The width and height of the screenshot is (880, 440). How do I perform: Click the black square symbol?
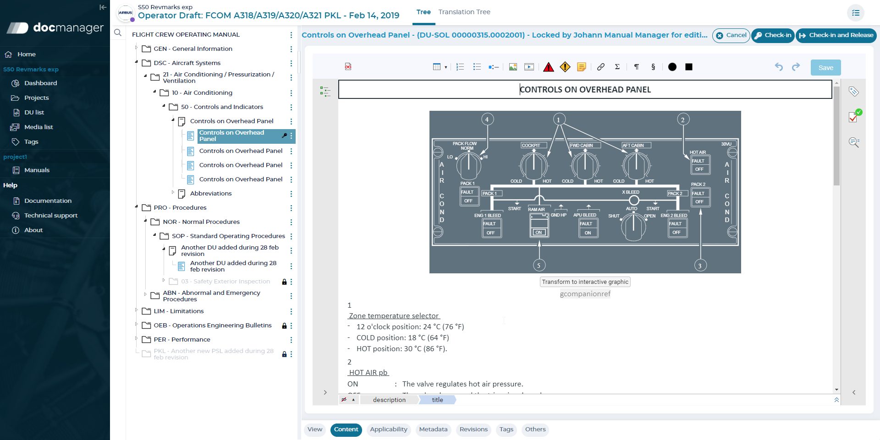pos(689,67)
